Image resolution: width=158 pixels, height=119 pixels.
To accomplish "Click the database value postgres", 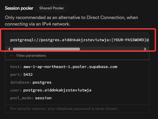I will [x=42, y=82].
